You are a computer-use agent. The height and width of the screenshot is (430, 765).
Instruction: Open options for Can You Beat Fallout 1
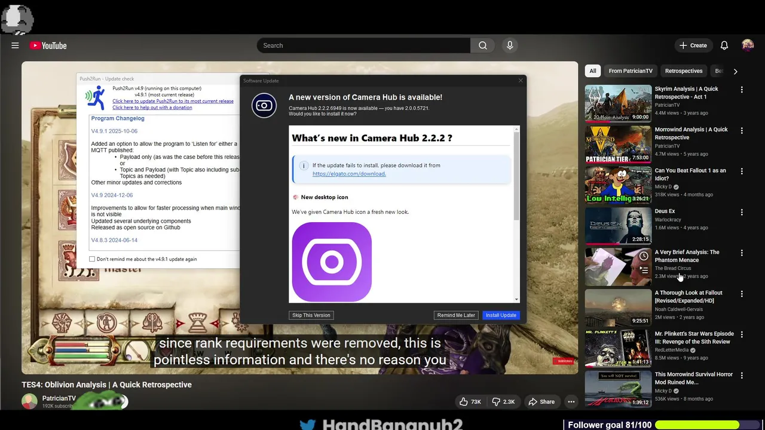coord(742,171)
